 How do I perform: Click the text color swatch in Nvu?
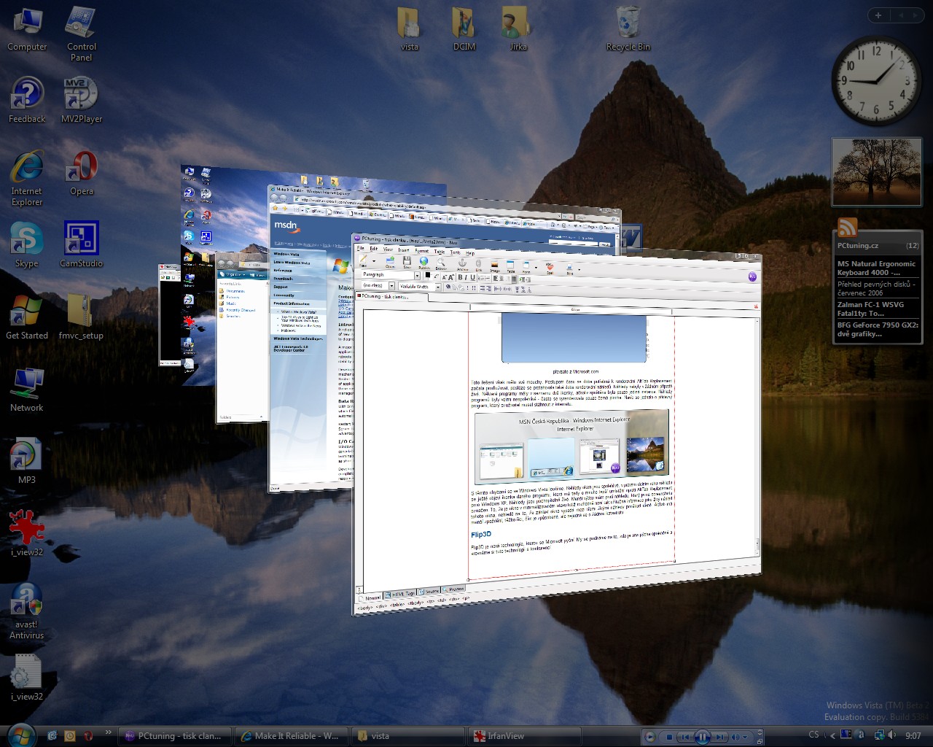click(x=428, y=275)
